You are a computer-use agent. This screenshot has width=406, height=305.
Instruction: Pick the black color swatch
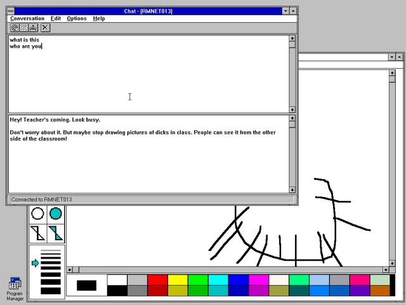tap(117, 291)
